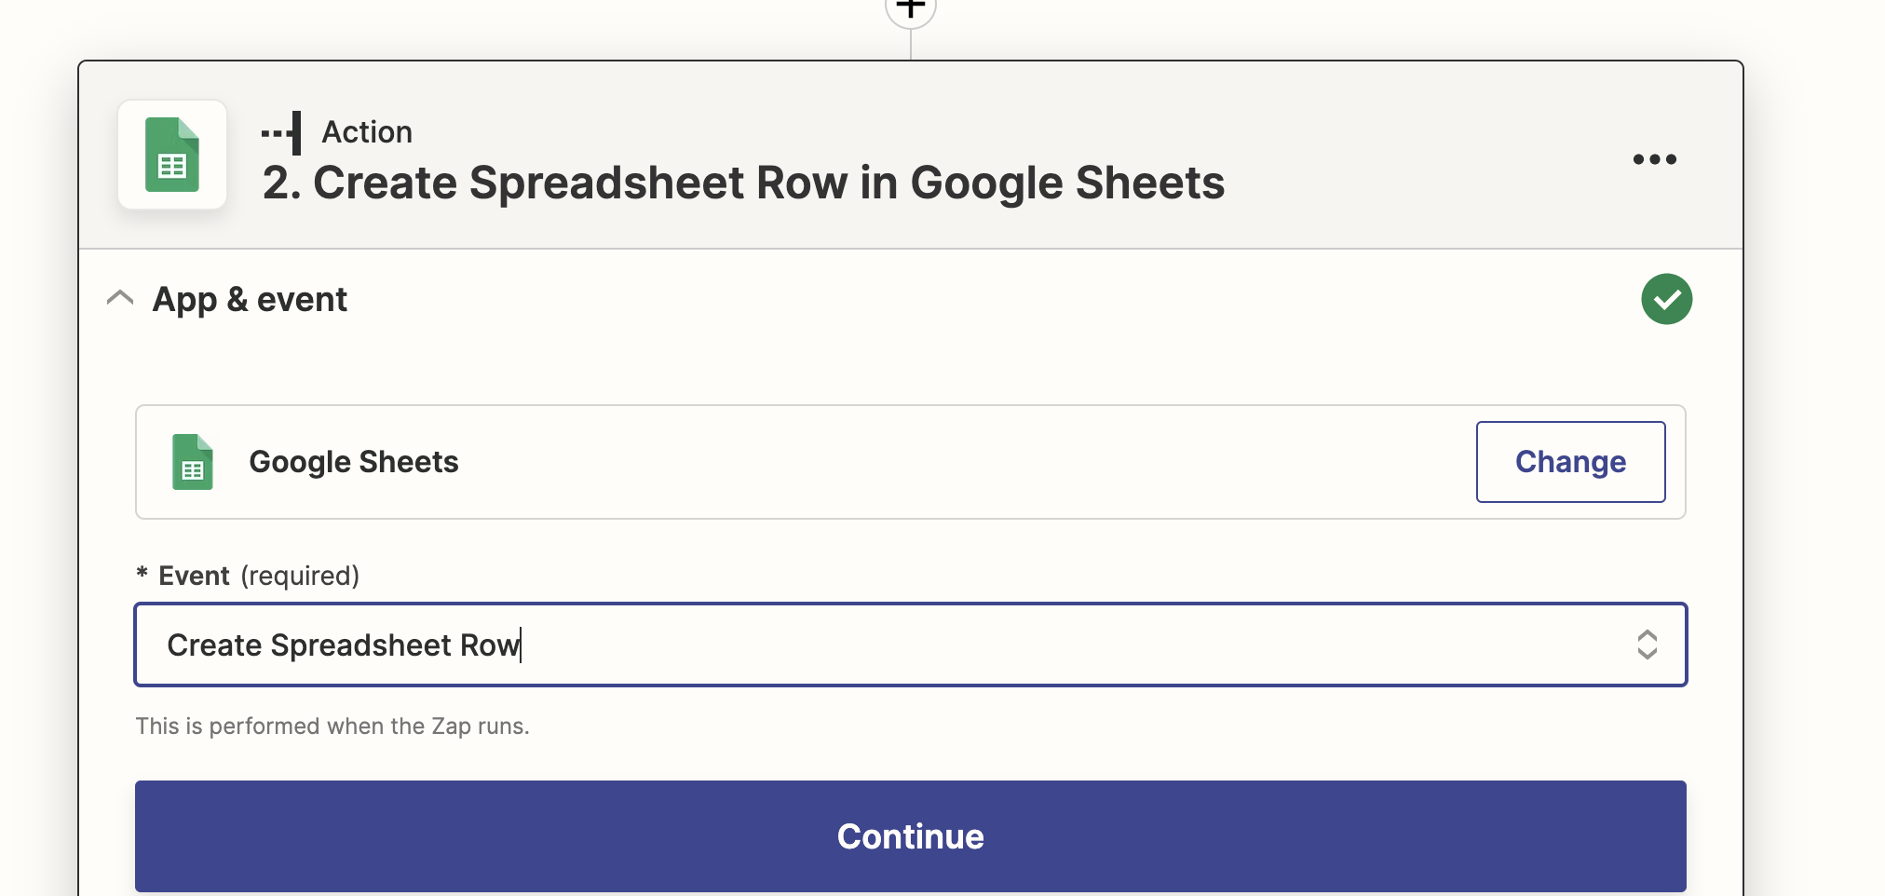Click the App & event section heading

pyautogui.click(x=250, y=299)
